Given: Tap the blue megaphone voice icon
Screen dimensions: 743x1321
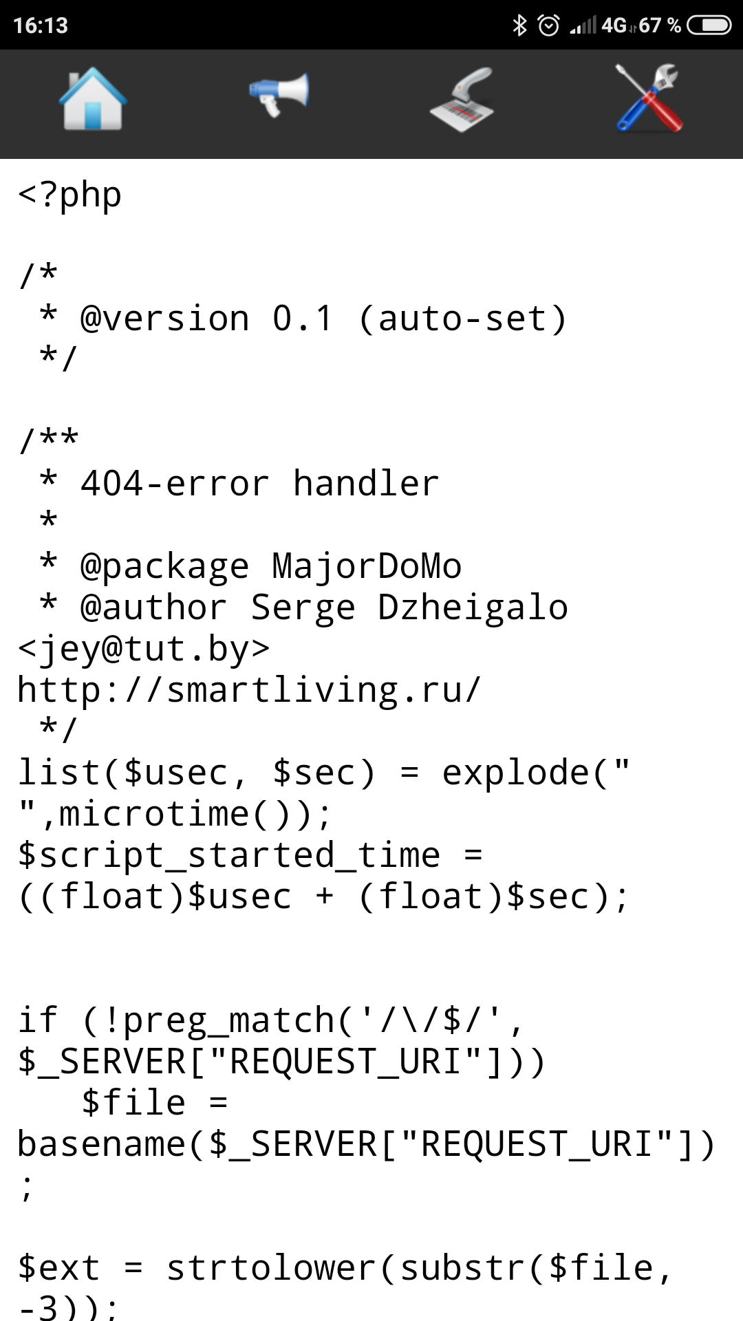Looking at the screenshot, I should pos(279,95).
